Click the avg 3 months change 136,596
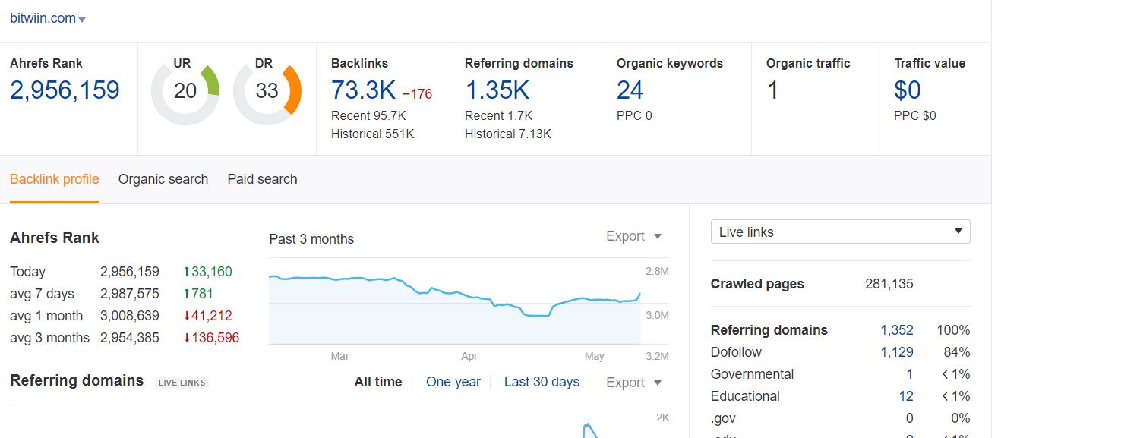 (x=211, y=338)
